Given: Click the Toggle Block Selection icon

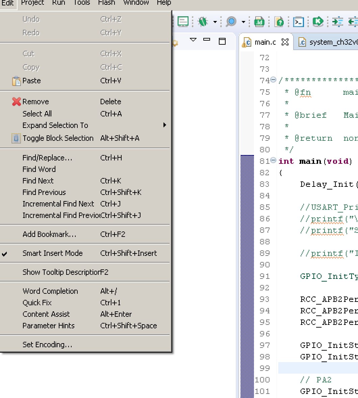Looking at the screenshot, I should point(16,138).
